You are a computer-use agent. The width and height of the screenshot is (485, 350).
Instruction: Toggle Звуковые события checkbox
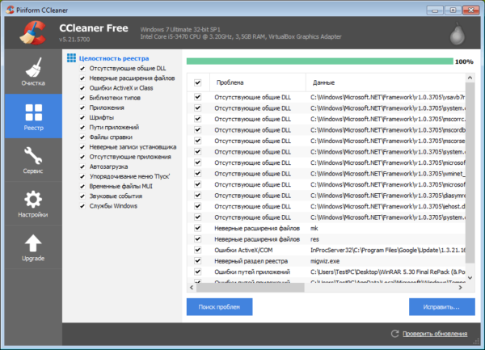coord(82,196)
